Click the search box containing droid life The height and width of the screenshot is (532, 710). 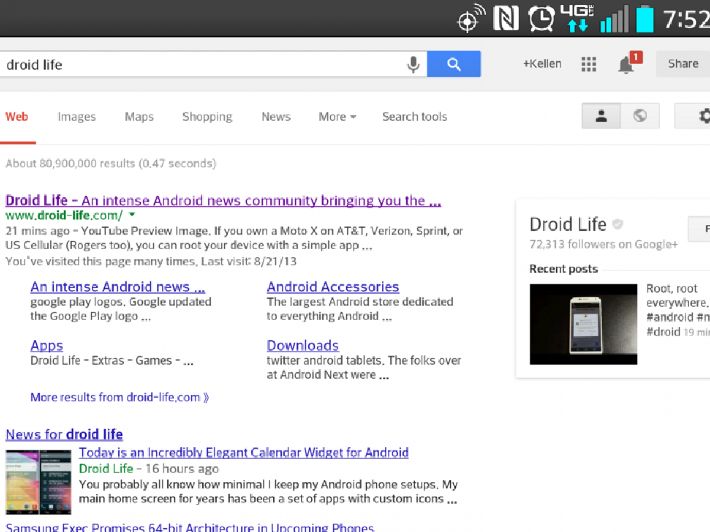coord(201,64)
